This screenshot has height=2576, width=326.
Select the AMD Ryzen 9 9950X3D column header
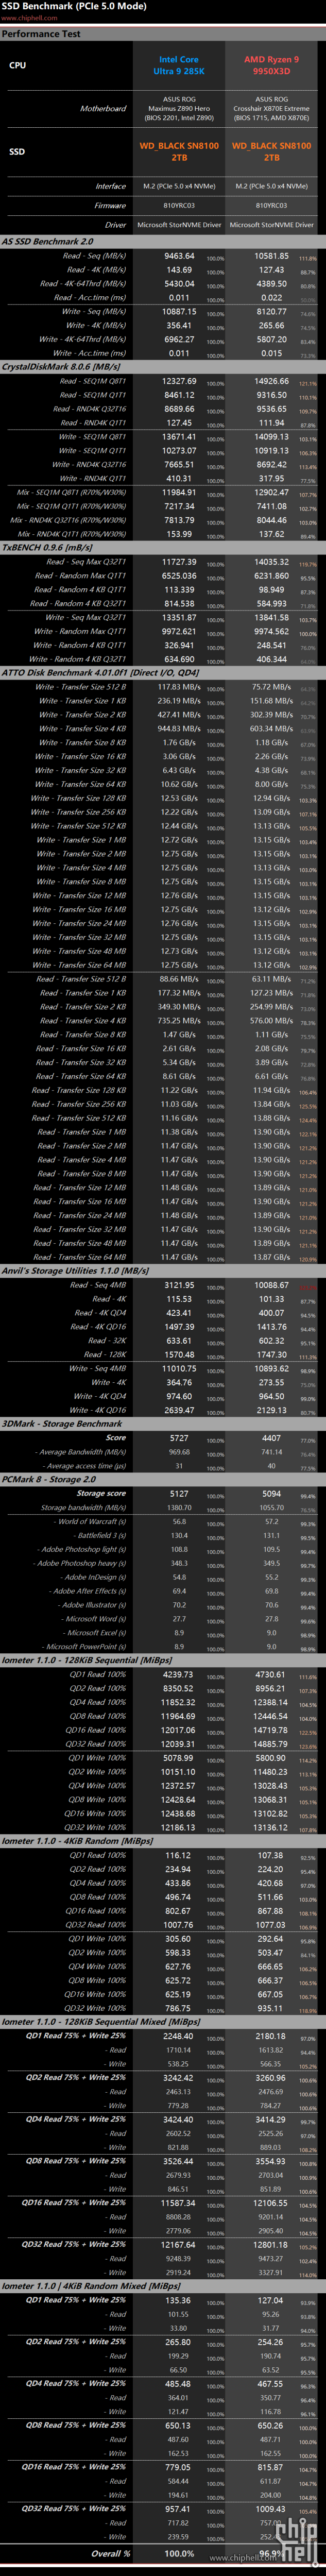pyautogui.click(x=271, y=66)
